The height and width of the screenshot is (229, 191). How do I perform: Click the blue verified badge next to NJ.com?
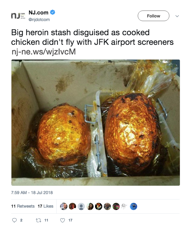pyautogui.click(x=53, y=12)
